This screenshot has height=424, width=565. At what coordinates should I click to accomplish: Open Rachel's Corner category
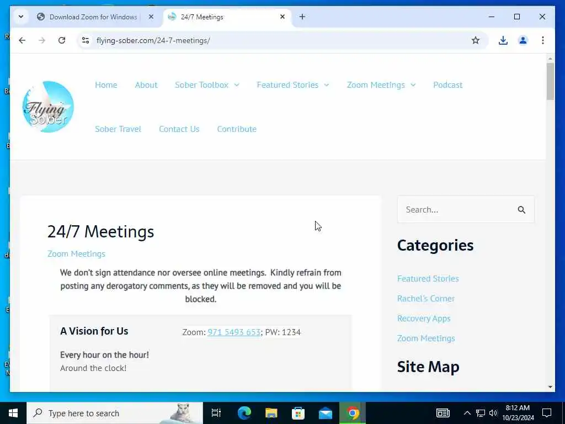tap(425, 299)
